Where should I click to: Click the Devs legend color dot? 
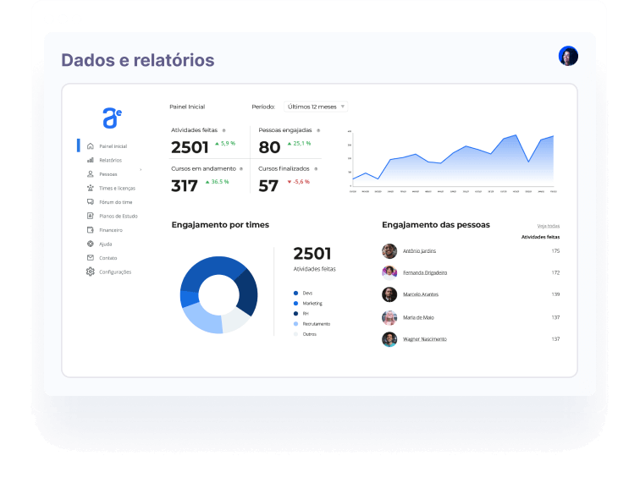[295, 293]
